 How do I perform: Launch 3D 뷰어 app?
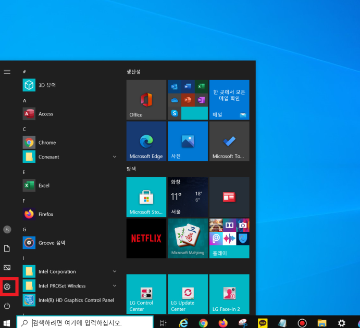[x=70, y=85]
